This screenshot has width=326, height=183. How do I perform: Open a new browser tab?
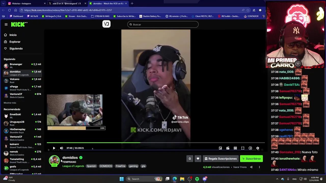point(132,3)
